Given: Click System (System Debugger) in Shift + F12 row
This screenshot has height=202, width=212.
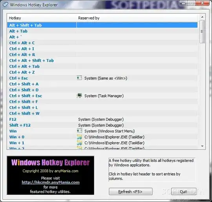Looking at the screenshot, I should coord(101,125).
